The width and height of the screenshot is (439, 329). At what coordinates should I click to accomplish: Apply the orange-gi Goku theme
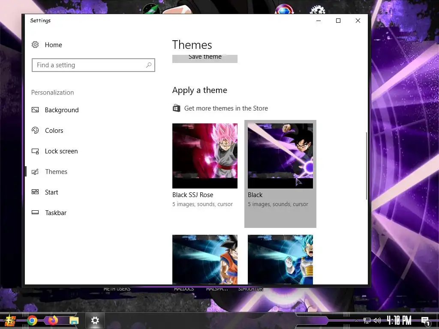204,259
